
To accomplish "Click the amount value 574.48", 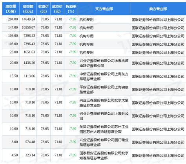I will 30,142.
